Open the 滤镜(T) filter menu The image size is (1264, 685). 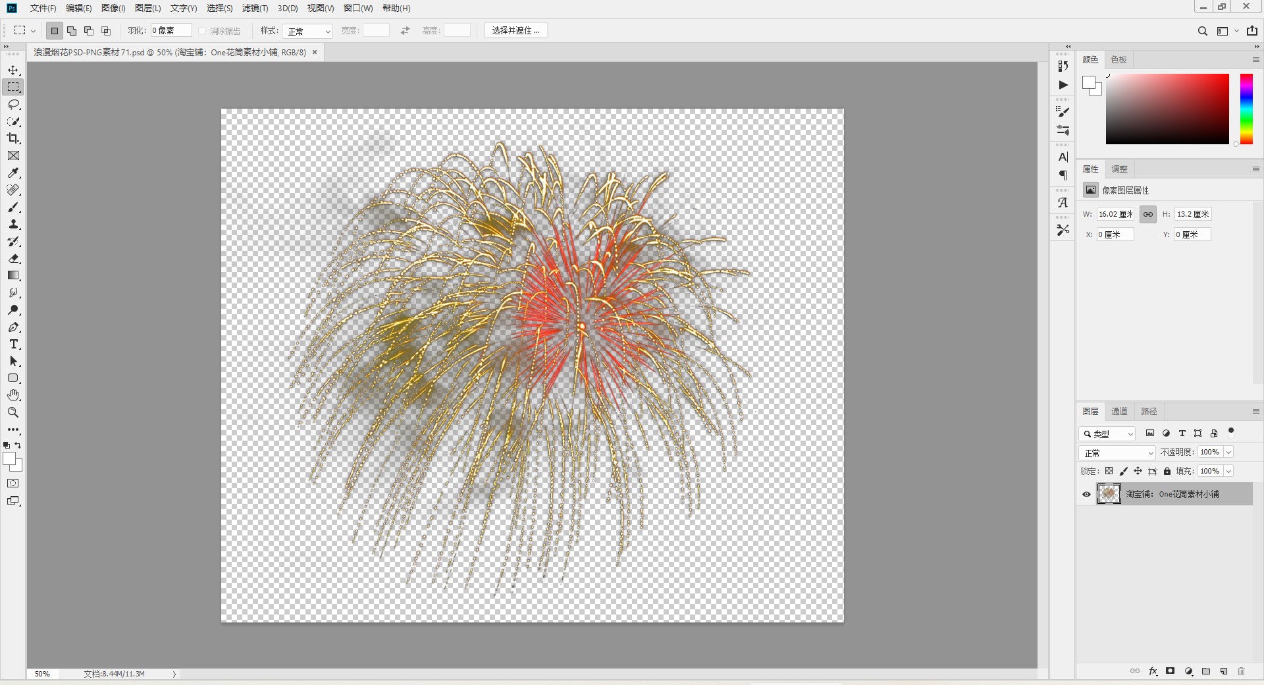pyautogui.click(x=255, y=8)
